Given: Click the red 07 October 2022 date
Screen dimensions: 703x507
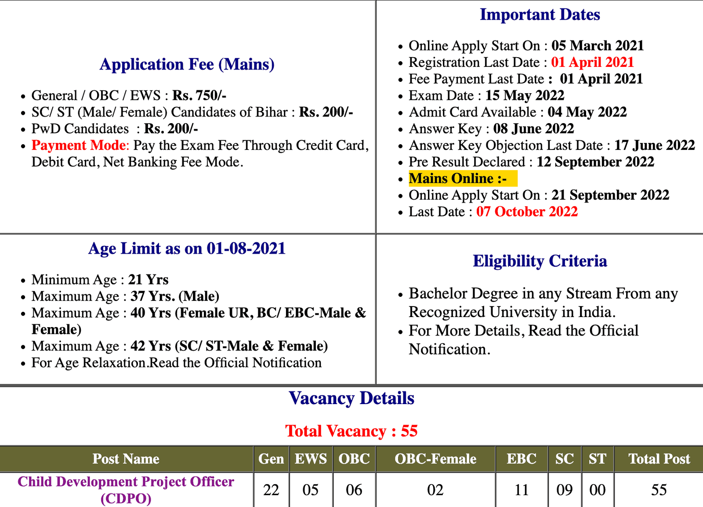Looking at the screenshot, I should coord(527,212).
